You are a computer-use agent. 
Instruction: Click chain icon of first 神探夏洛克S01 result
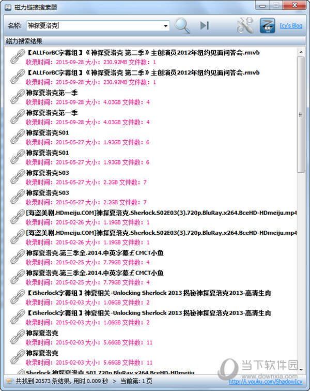[x=18, y=137]
